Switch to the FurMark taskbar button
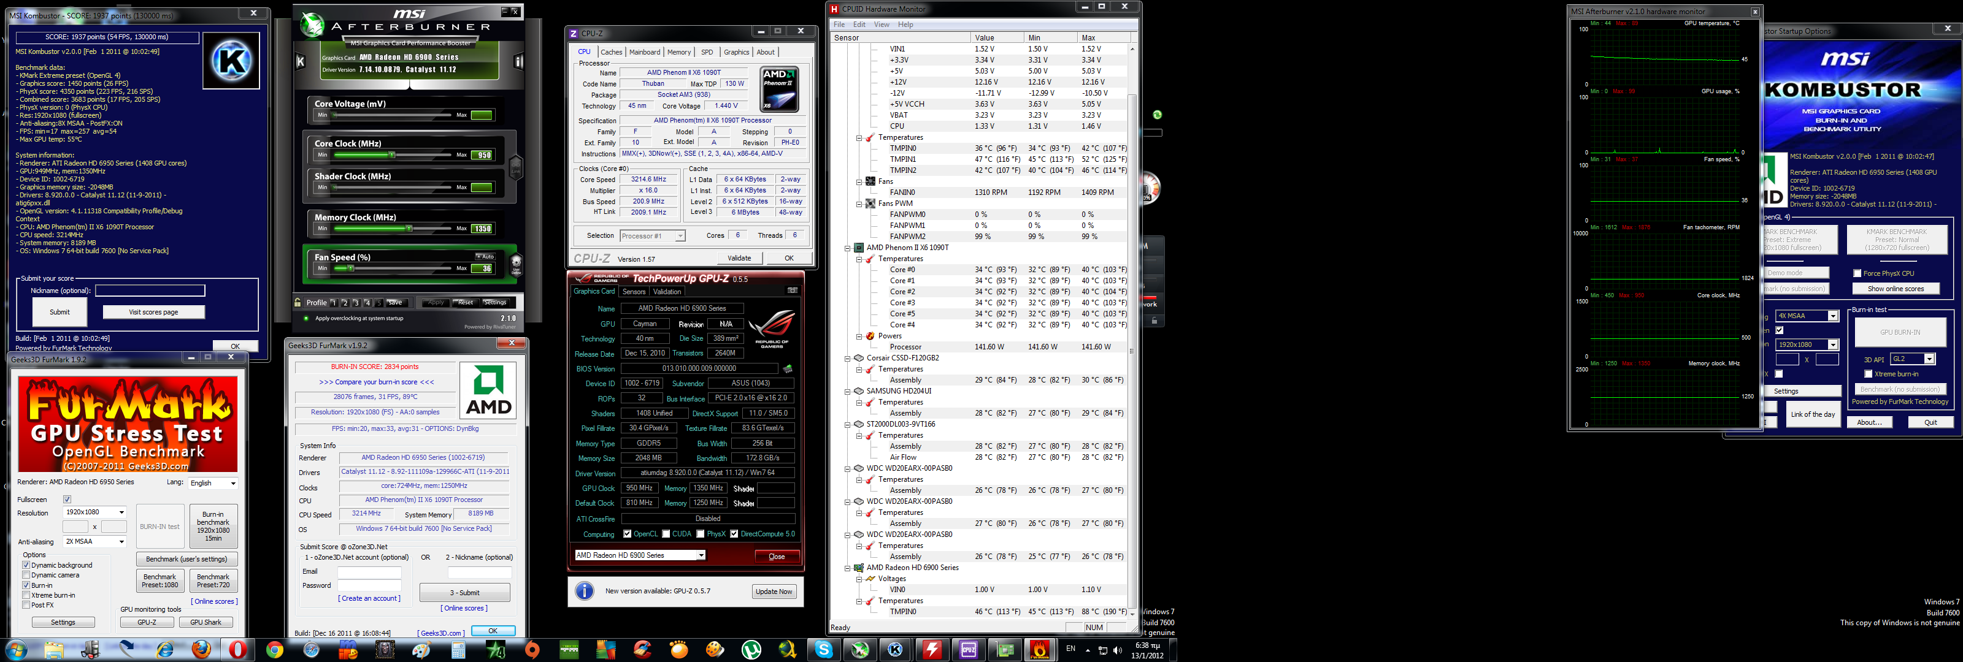The image size is (1963, 662). [1040, 650]
